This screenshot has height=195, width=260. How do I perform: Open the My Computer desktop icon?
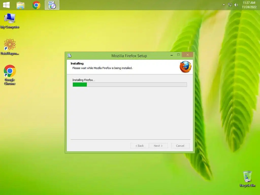pyautogui.click(x=10, y=21)
